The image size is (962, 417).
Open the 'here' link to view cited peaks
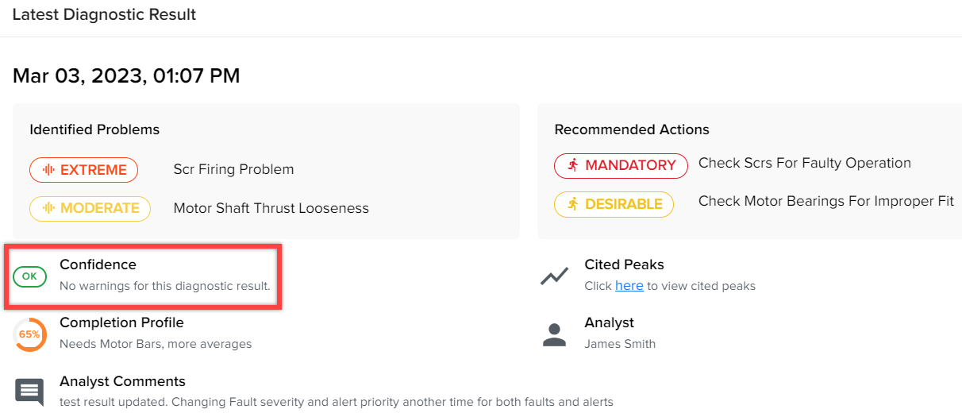click(x=629, y=285)
